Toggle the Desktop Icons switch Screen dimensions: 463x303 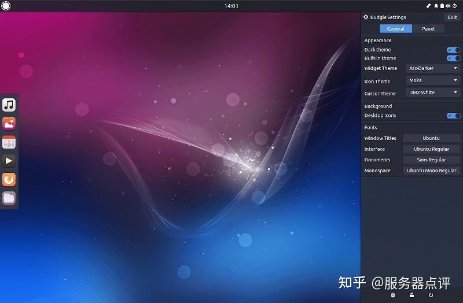(x=454, y=115)
